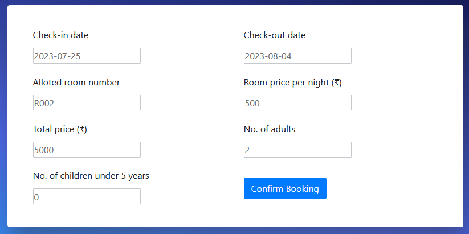Click the 'Total price' label text
The image size is (469, 234).
click(x=54, y=129)
